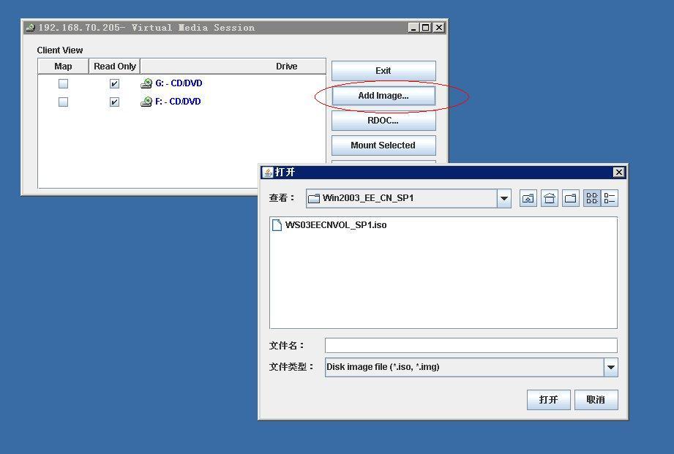Open the 查看 folder location dropdown
Screen dimensions: 674x454
click(503, 198)
